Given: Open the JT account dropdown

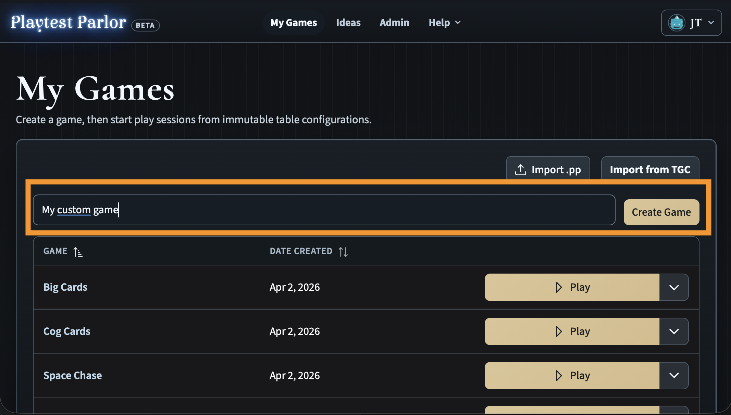Looking at the screenshot, I should click(x=691, y=23).
